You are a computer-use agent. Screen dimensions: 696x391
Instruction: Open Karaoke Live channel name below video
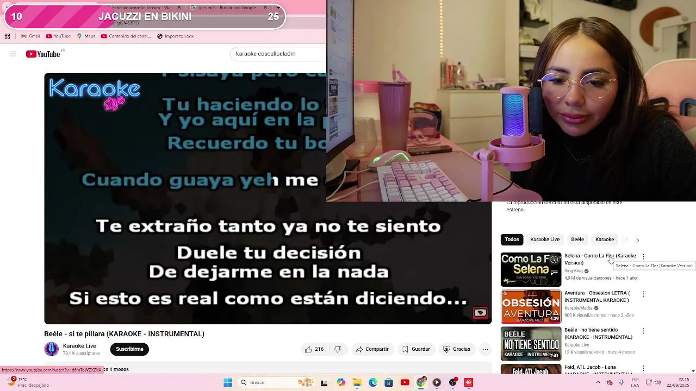point(79,346)
